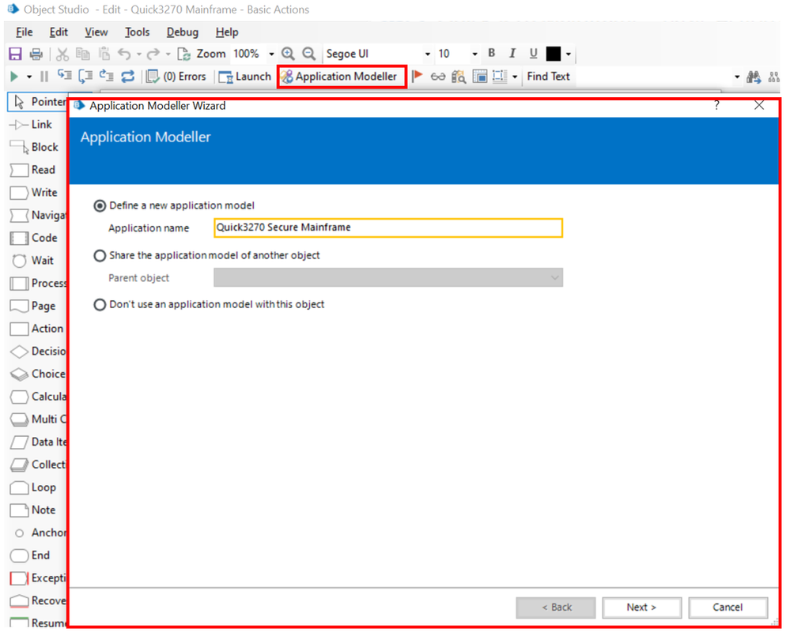Click the Zoom In magnifier icon
The image size is (790, 636).
pyautogui.click(x=288, y=54)
